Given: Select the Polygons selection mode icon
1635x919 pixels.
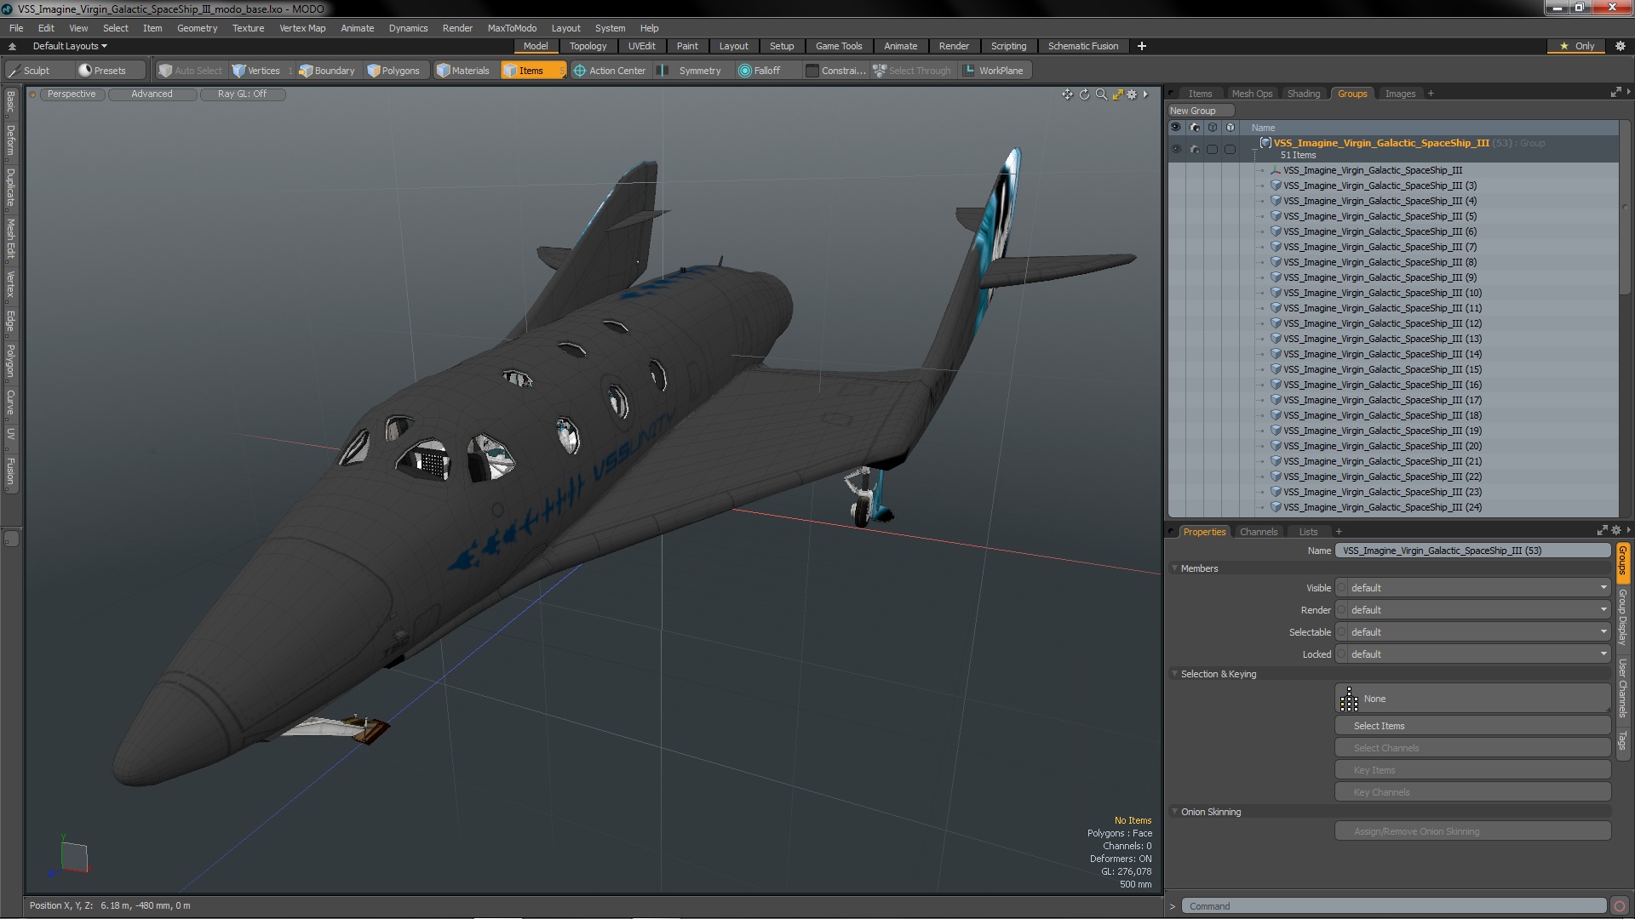Looking at the screenshot, I should point(374,71).
